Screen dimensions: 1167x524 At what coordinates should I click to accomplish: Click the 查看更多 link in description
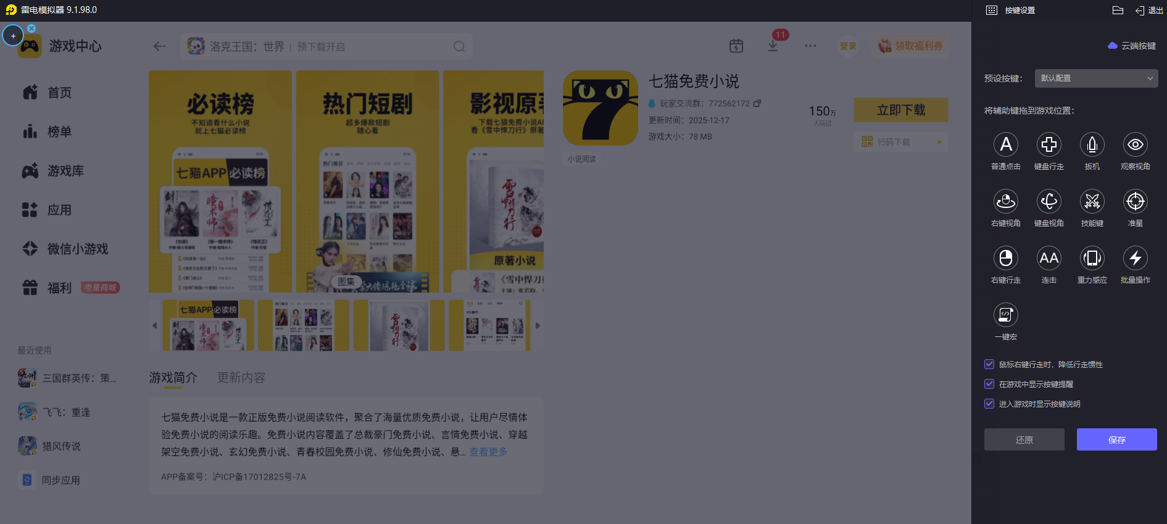(x=488, y=452)
